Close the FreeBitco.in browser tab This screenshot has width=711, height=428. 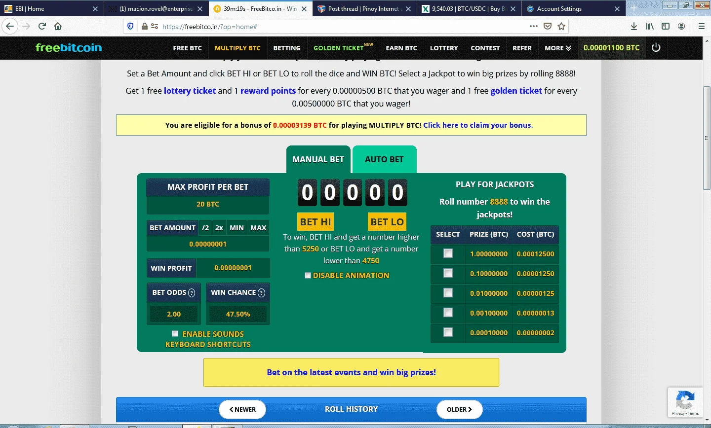(x=304, y=9)
